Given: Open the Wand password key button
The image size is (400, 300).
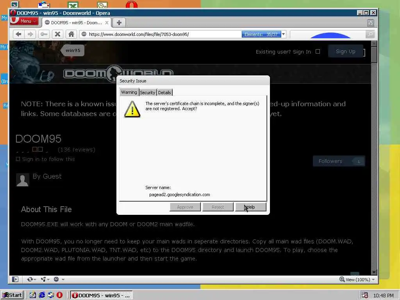Looking at the screenshot, I should pyautogui.click(x=44, y=34).
